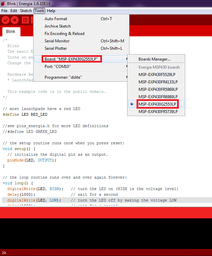Screen dimensions: 212x256
Task: Open the Help menu
Action: [51, 11]
